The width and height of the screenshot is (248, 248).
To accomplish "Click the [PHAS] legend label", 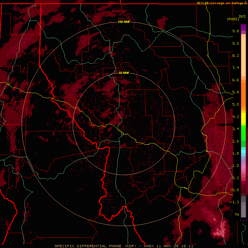I will 233,19.
